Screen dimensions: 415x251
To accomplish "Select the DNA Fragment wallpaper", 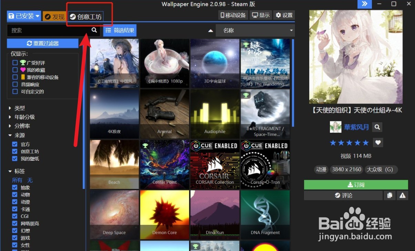I will [265, 215].
